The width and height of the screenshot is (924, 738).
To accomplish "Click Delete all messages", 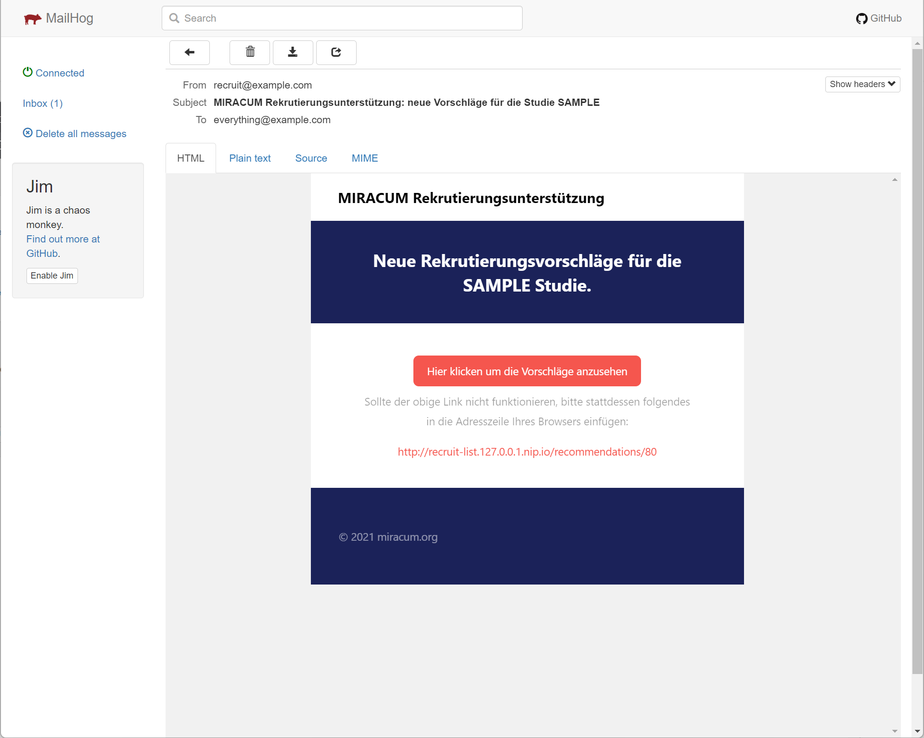I will point(75,133).
